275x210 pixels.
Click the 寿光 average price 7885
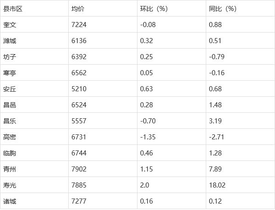pyautogui.click(x=79, y=185)
